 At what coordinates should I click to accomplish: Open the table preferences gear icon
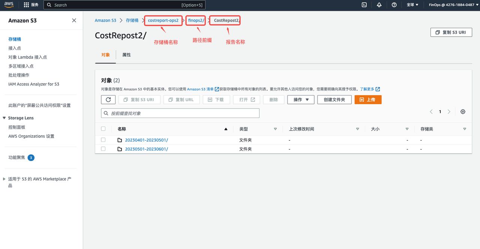coord(463,112)
